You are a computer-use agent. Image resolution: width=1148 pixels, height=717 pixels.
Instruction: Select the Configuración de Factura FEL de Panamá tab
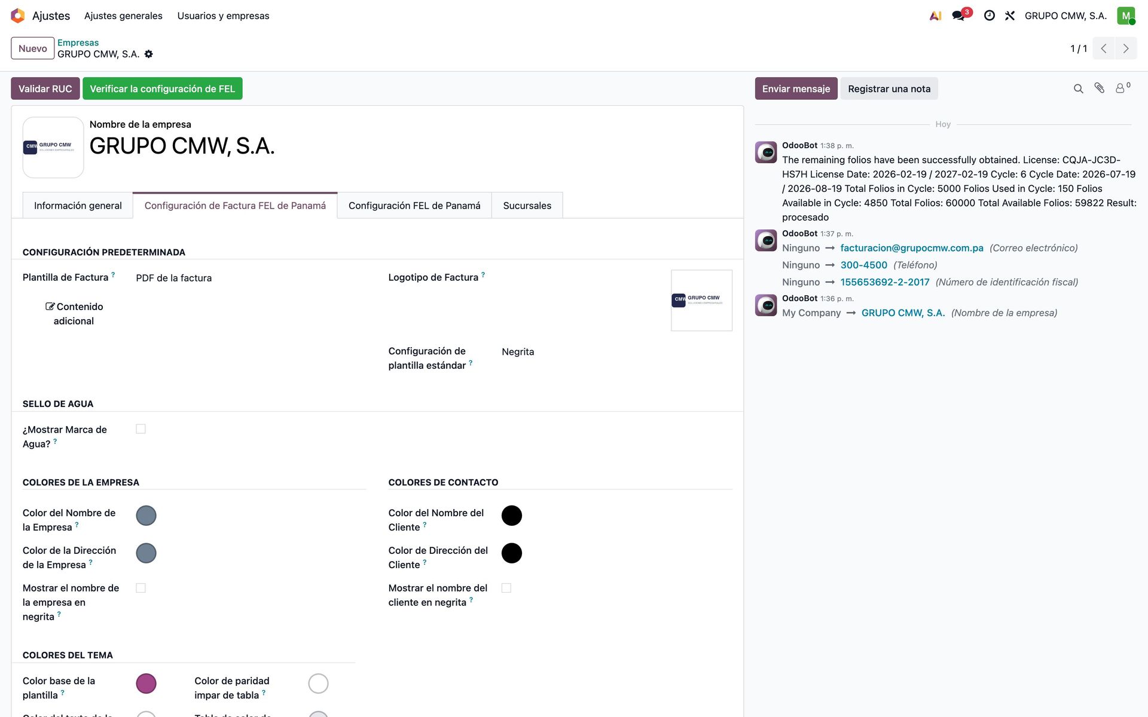[235, 206]
